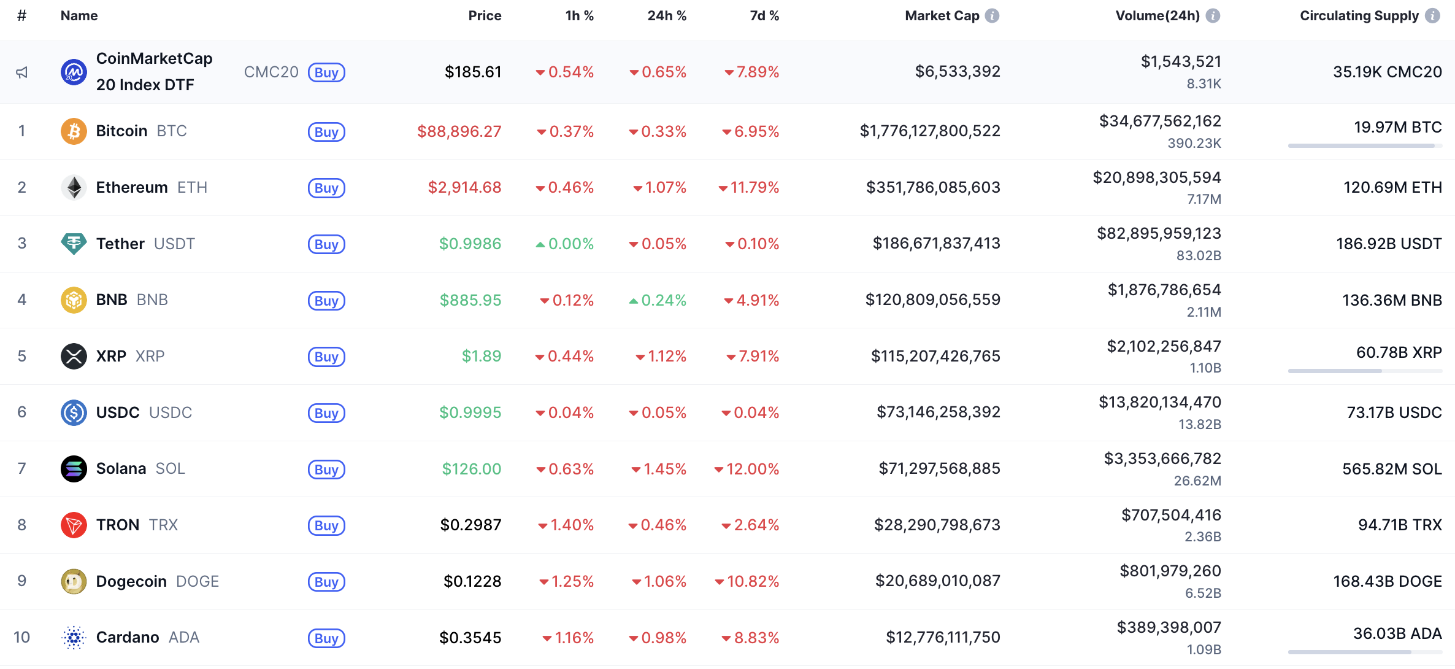
Task: Click Circulating Supply info icon
Action: (1432, 16)
